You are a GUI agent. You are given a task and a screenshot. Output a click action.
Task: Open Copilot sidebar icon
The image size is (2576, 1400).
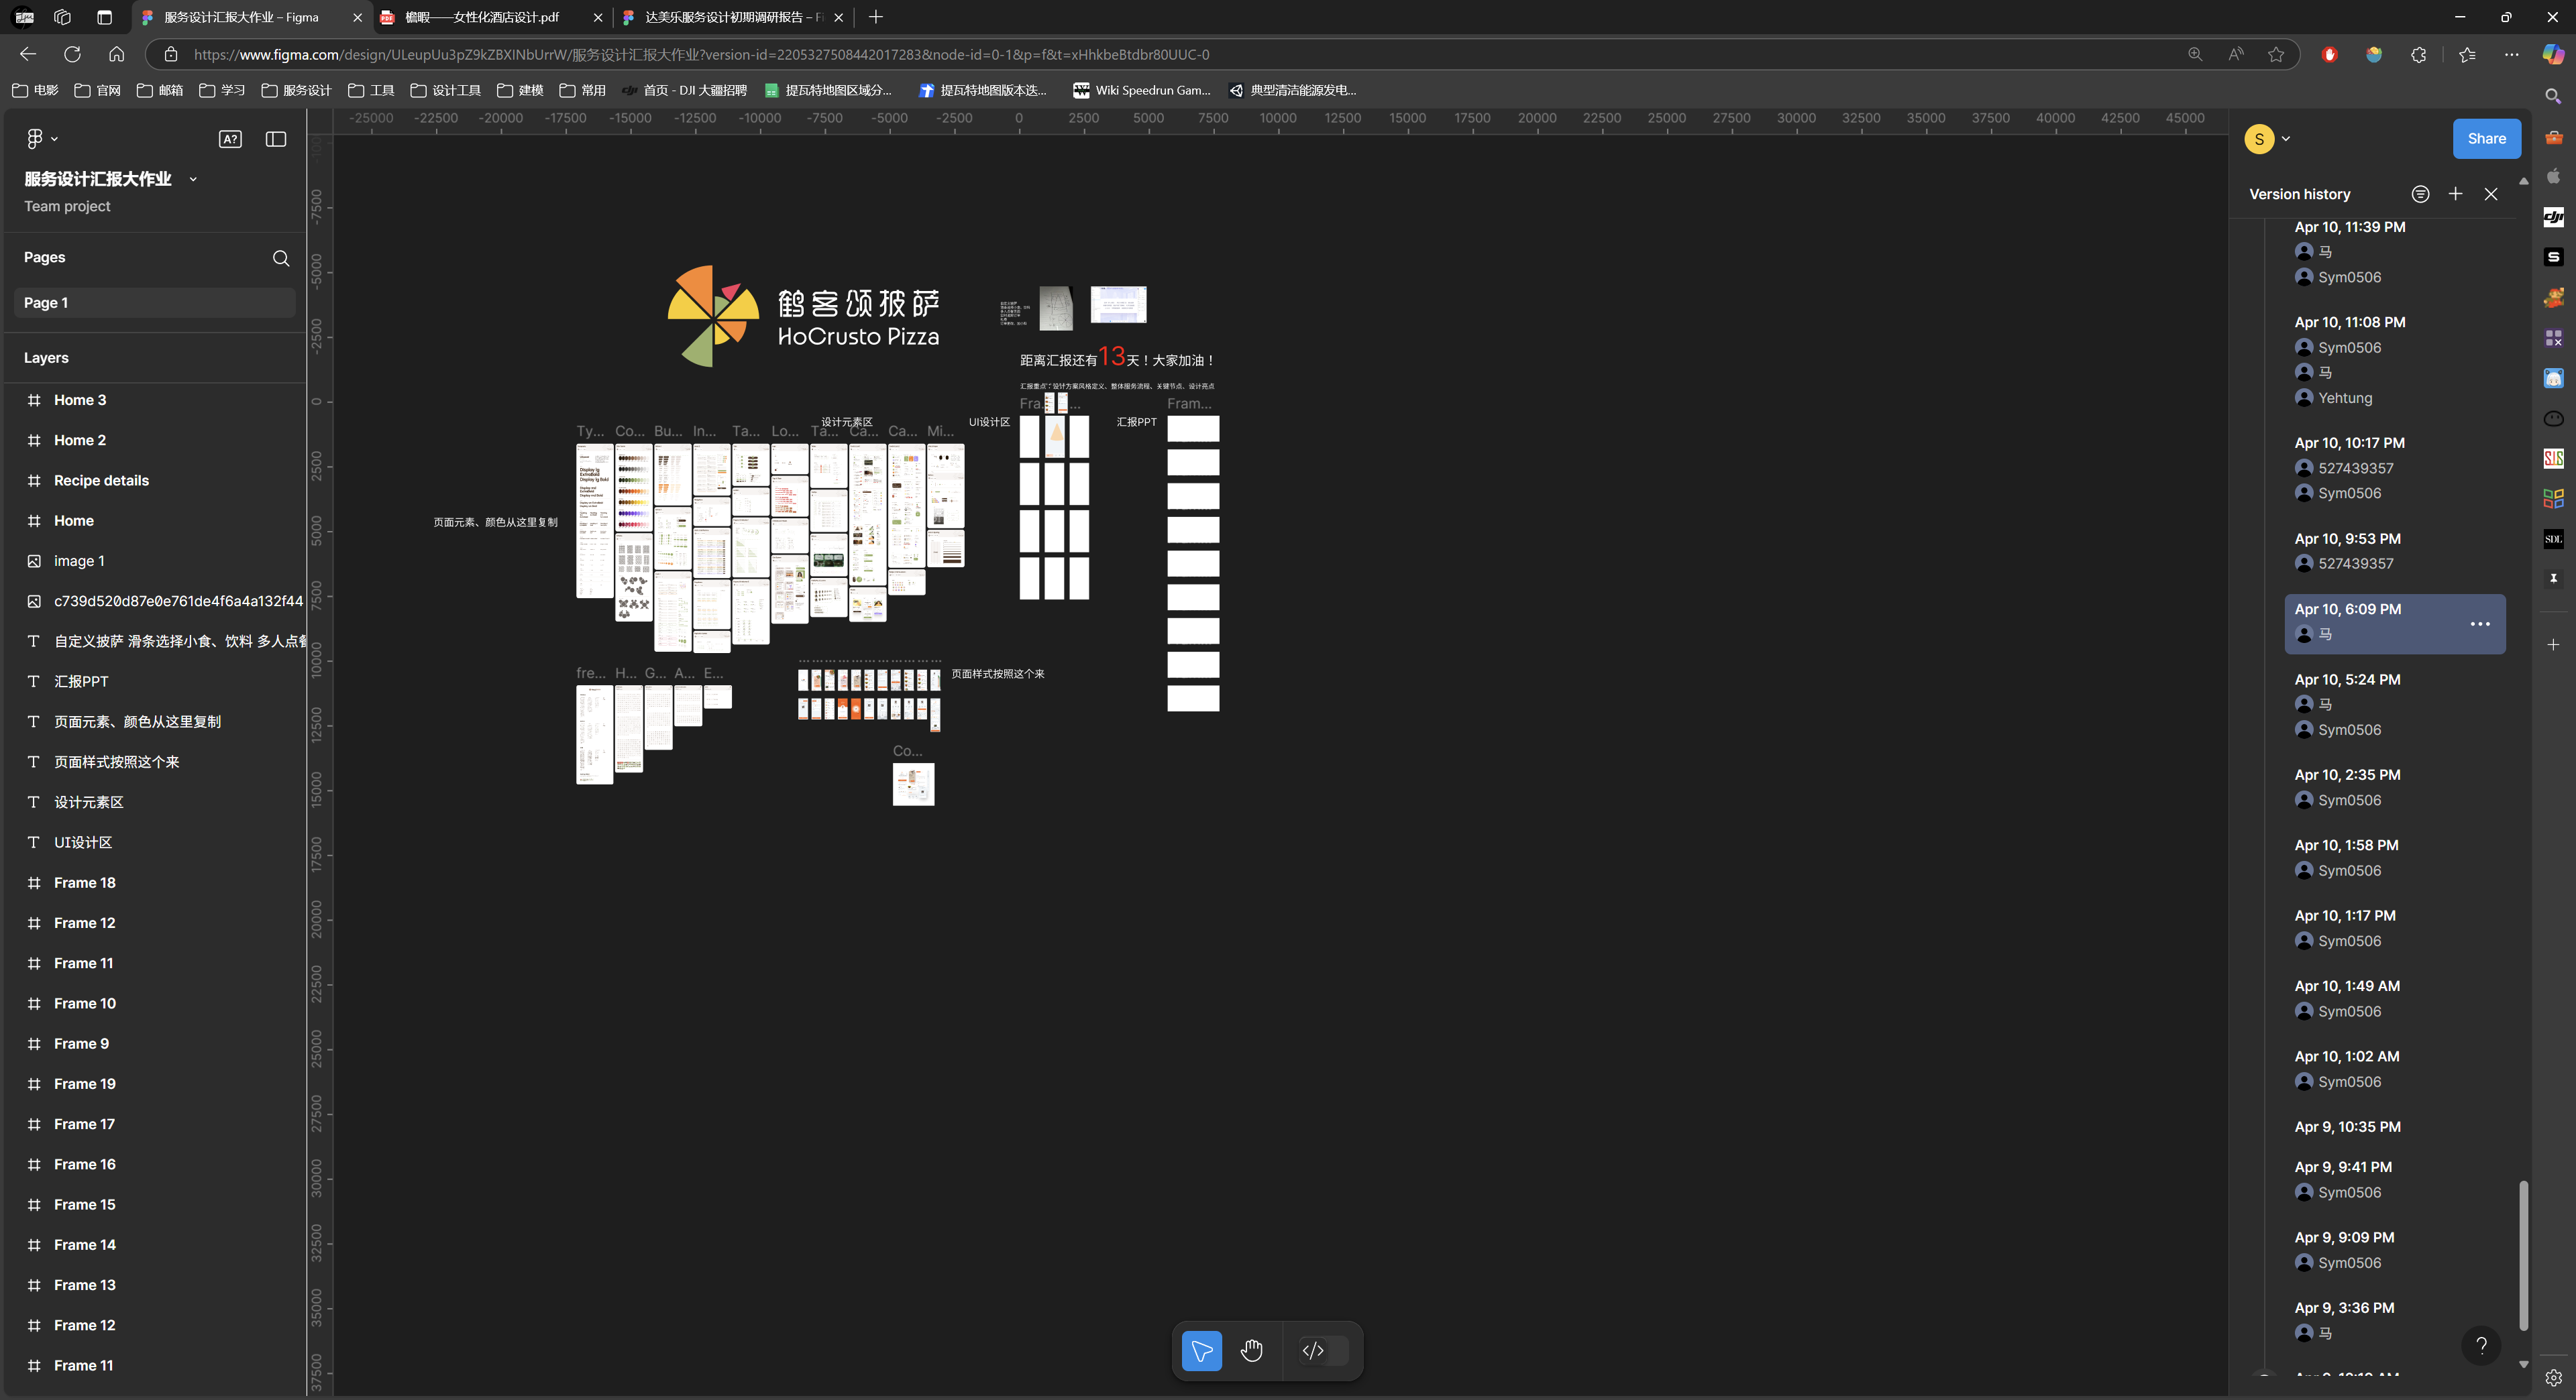(2553, 54)
